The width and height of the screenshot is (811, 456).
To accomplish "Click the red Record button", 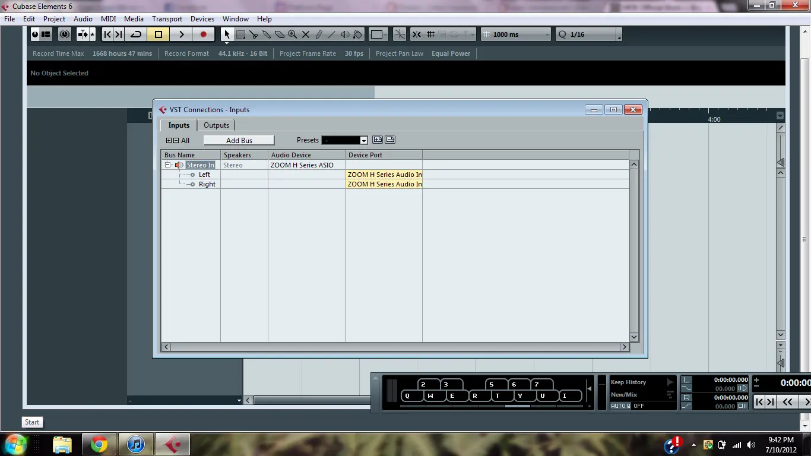I will pos(204,34).
